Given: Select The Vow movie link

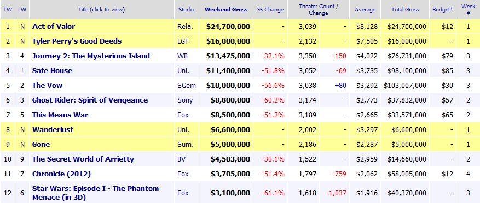Looking at the screenshot, I should (x=47, y=86).
